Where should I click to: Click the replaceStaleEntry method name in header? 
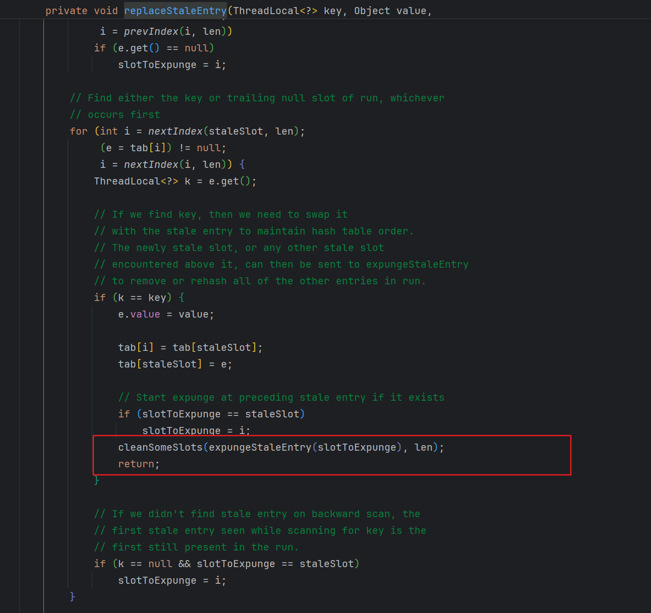(x=175, y=11)
